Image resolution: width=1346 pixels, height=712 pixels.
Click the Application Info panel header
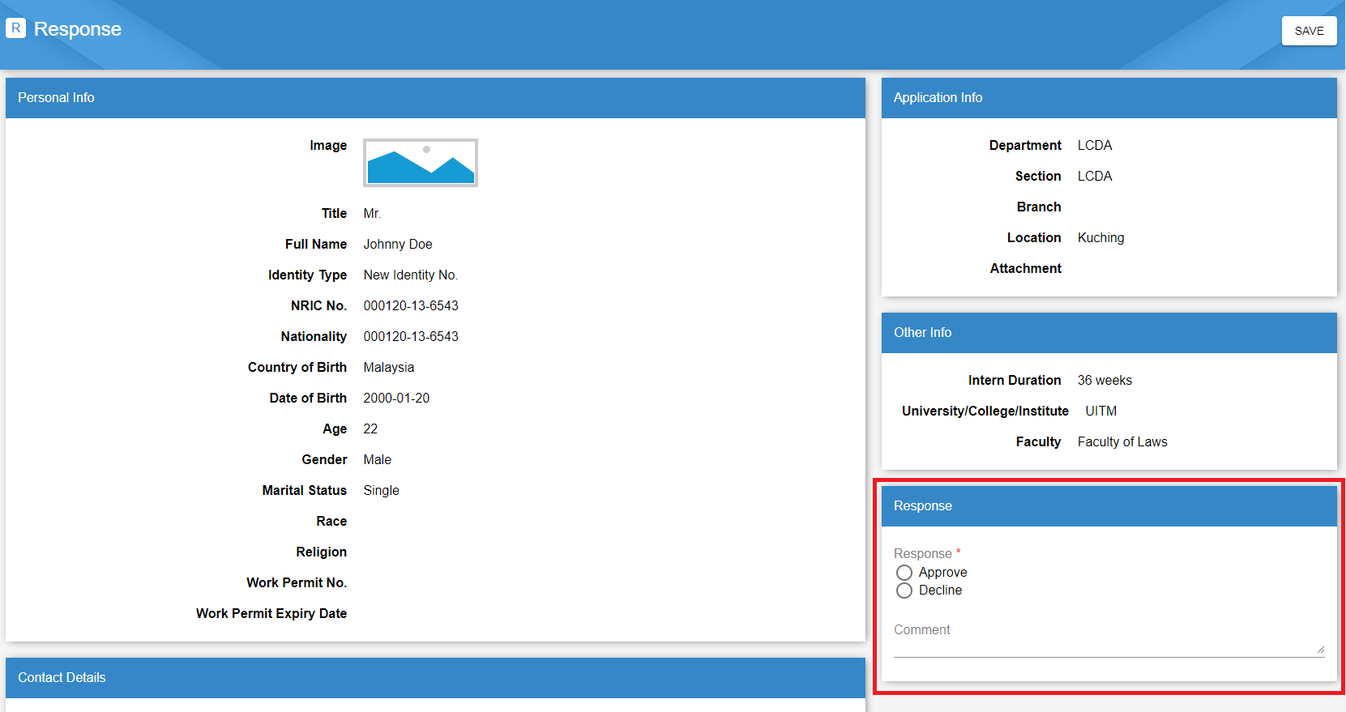click(x=1109, y=98)
